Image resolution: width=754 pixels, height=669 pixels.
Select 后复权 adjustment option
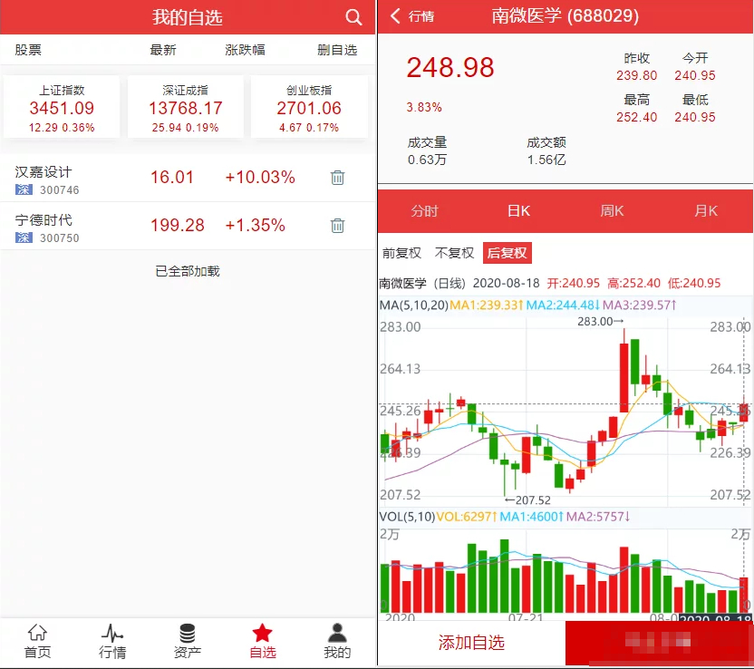pyautogui.click(x=507, y=254)
